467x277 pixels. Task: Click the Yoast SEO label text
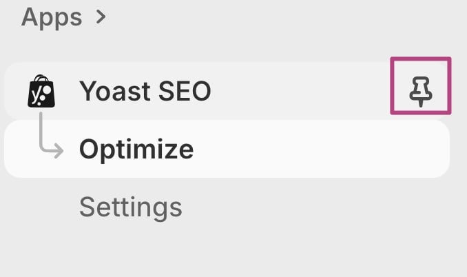[x=145, y=91]
